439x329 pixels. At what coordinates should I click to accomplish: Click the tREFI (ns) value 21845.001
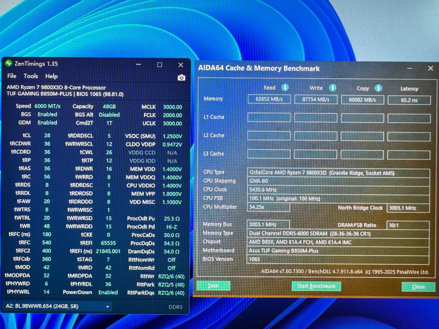(108, 251)
